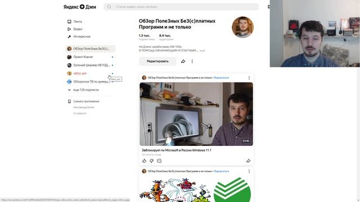Click Подписаться on the second post
The width and height of the screenshot is (360, 202).
[x=221, y=171]
